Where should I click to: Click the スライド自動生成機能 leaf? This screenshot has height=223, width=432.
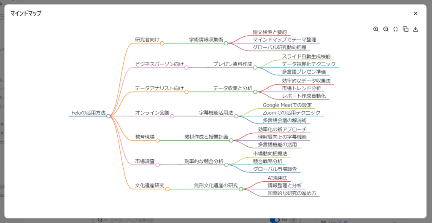point(306,57)
